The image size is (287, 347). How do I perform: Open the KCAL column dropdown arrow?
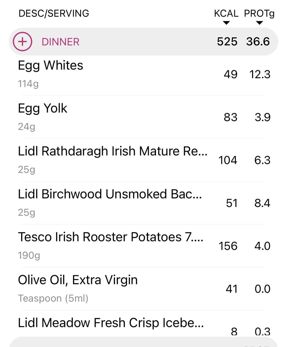226,23
